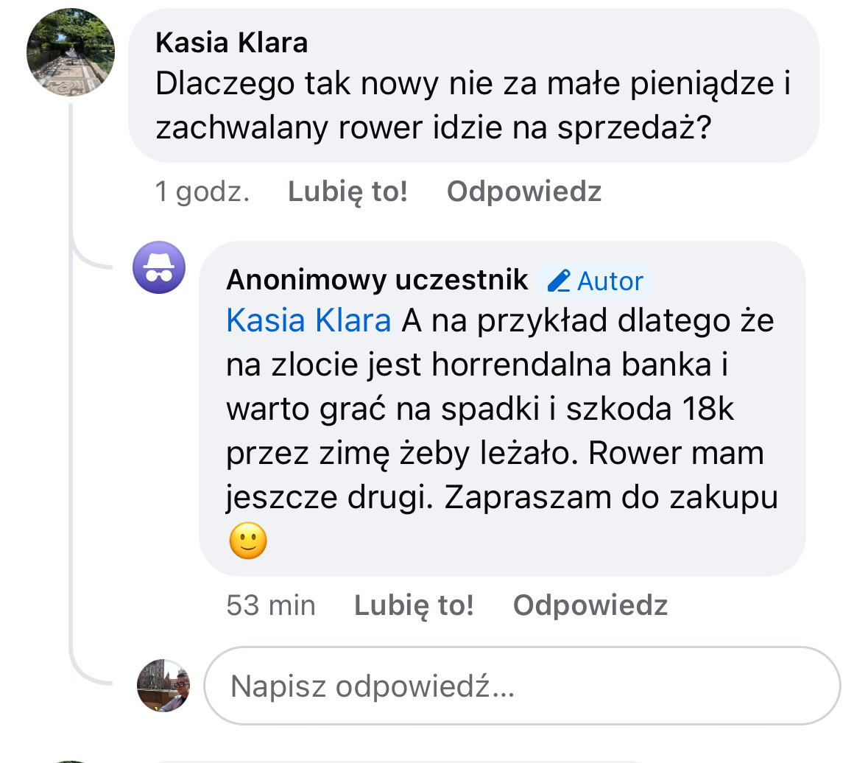This screenshot has height=763, width=868.
Task: Click the bold Kasia Klara commenter name
Action: 231,43
